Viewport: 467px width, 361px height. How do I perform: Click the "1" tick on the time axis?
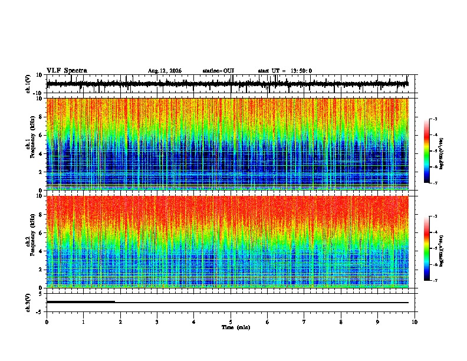point(83,322)
